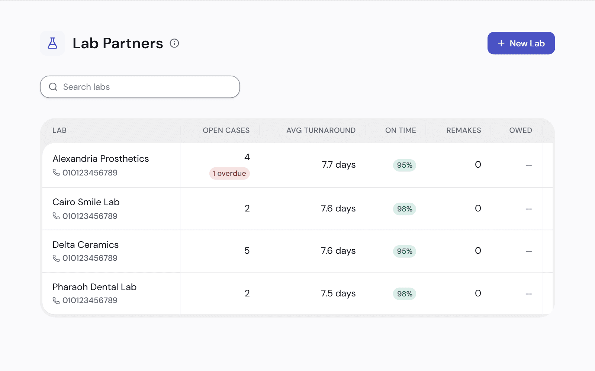Click Delta Ceramics' 95% on-time badge
This screenshot has height=371, width=595.
405,251
